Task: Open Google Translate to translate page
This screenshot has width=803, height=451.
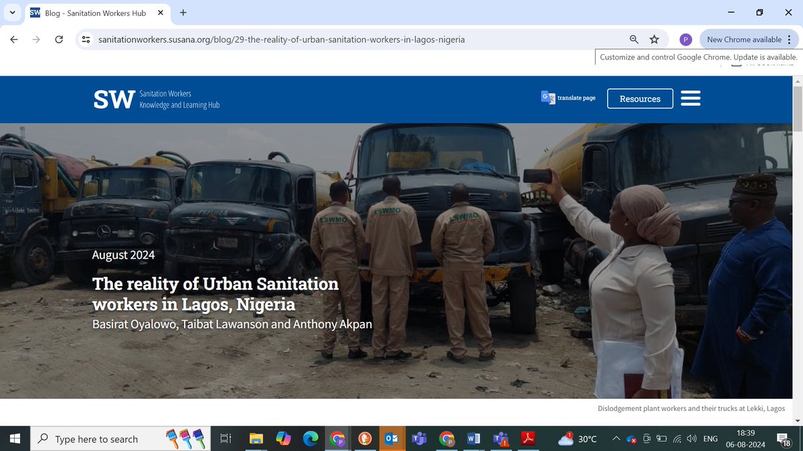Action: [x=567, y=98]
